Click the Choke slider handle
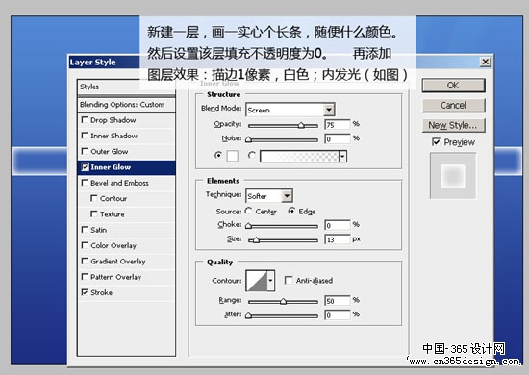Image resolution: width=529 pixels, height=375 pixels. pyautogui.click(x=249, y=226)
